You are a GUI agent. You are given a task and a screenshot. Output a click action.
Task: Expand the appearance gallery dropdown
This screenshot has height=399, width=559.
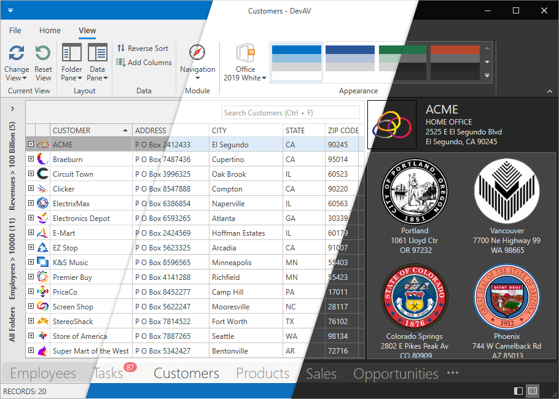[x=487, y=76]
